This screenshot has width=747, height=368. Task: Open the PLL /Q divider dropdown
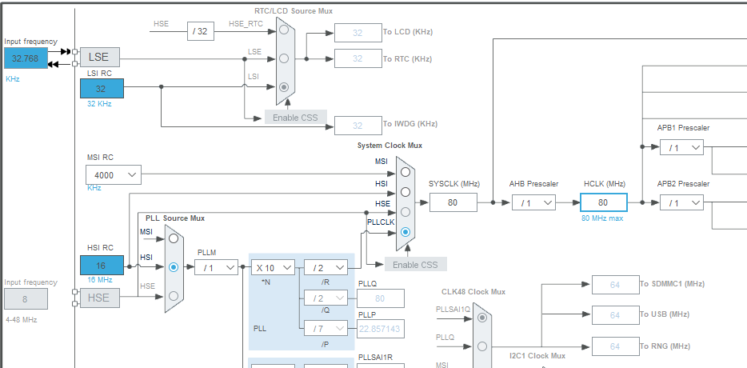click(x=326, y=298)
